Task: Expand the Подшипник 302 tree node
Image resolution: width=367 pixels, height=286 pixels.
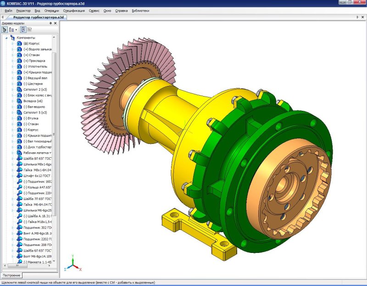Action: [13, 227]
